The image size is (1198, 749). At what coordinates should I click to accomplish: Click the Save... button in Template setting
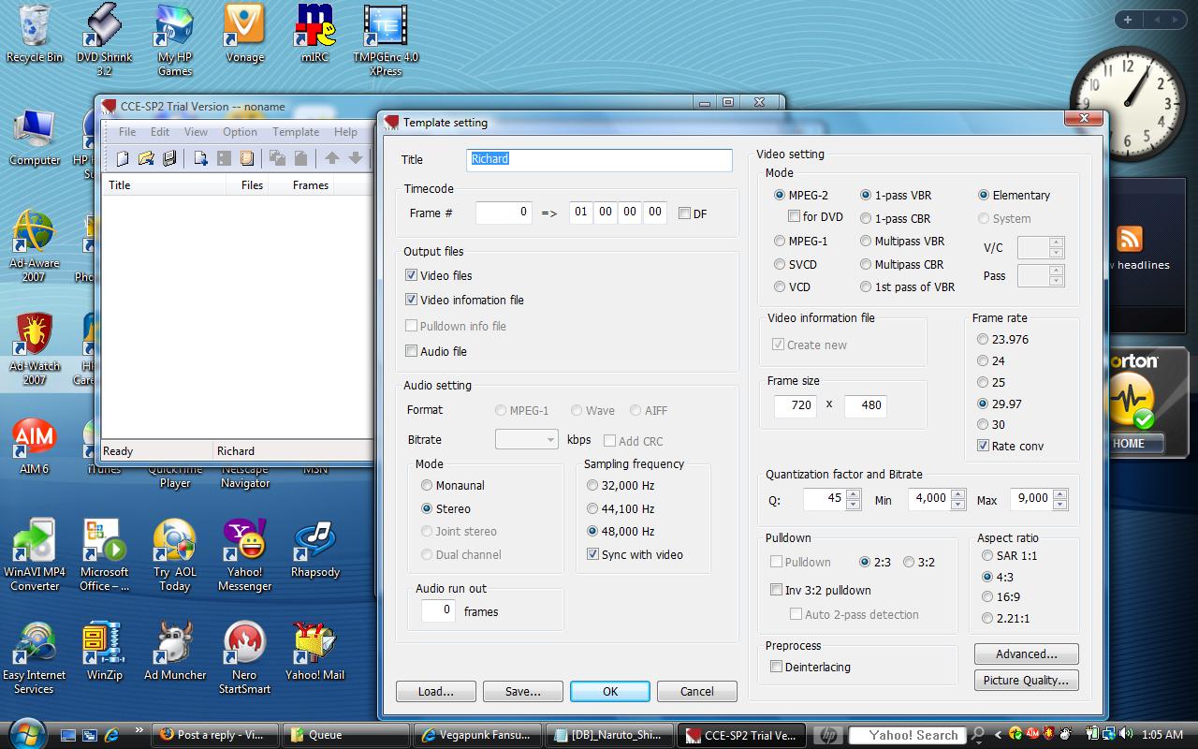[523, 691]
